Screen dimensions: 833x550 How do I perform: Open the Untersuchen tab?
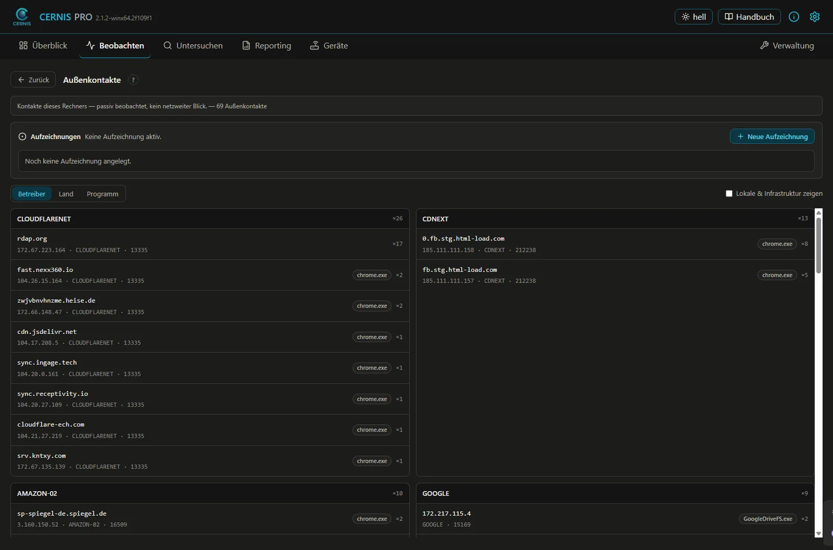coord(193,46)
